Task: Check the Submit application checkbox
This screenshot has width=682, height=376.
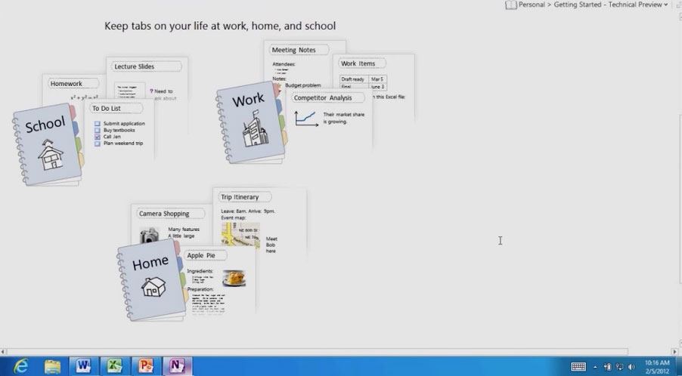Action: [98, 124]
